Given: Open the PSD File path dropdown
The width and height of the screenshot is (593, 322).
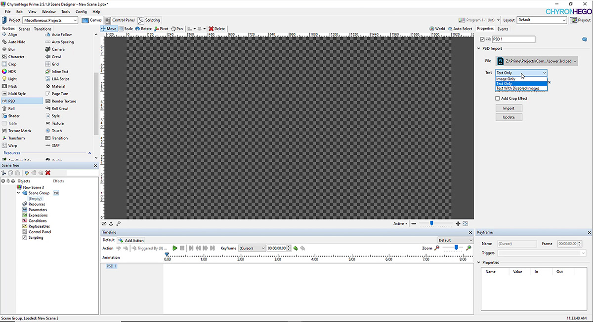Looking at the screenshot, I should [537, 61].
